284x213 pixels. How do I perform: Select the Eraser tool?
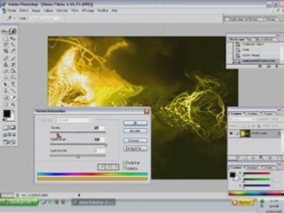tap(6, 71)
